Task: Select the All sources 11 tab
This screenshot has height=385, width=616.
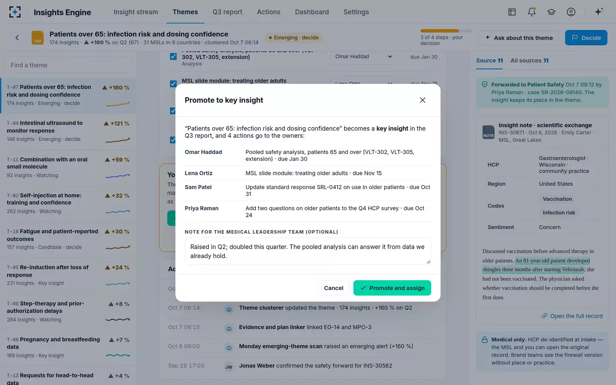Action: point(530,61)
